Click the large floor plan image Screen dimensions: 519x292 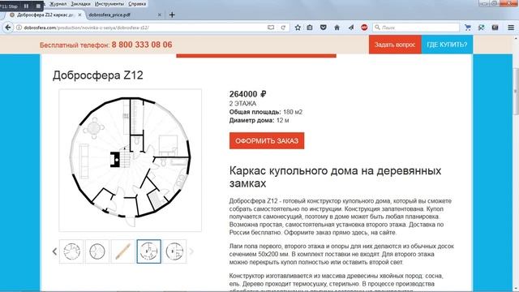tap(130, 161)
